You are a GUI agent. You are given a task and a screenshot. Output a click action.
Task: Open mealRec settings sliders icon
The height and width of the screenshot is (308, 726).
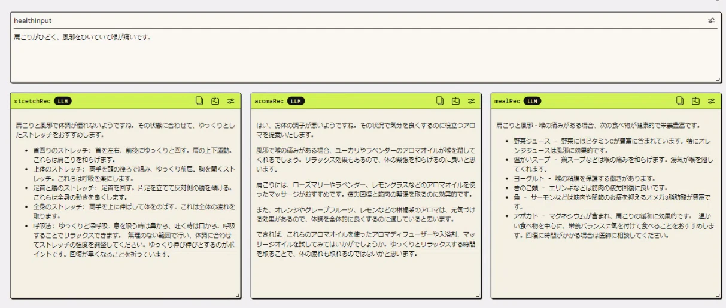(x=712, y=101)
